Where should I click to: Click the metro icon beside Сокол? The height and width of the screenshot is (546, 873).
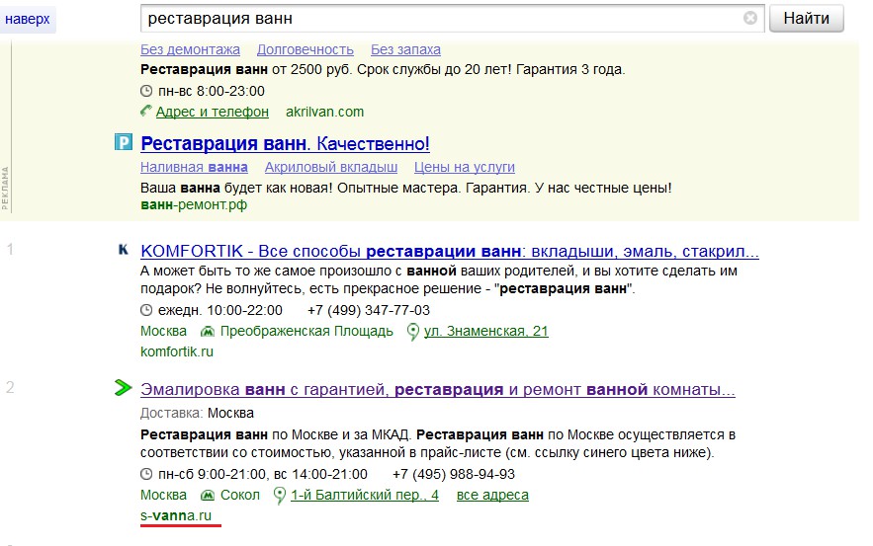point(207,495)
